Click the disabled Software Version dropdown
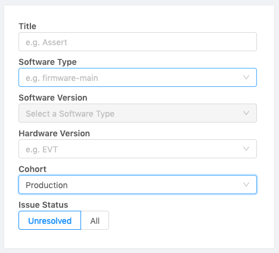This screenshot has height=253, width=279. (138, 113)
